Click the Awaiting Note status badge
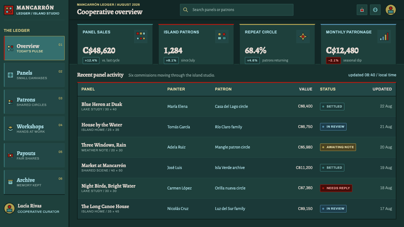Screen dimensions: 404x227 (338, 147)
